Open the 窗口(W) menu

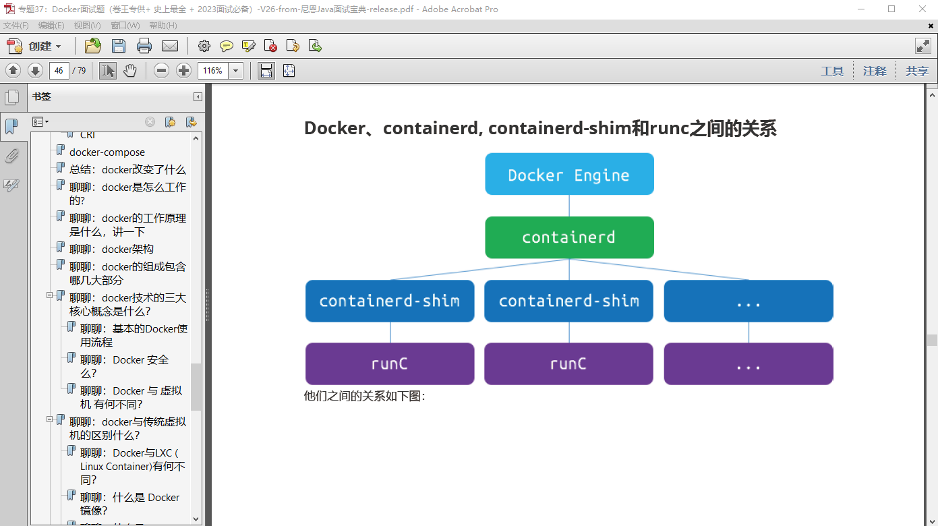pyautogui.click(x=125, y=25)
